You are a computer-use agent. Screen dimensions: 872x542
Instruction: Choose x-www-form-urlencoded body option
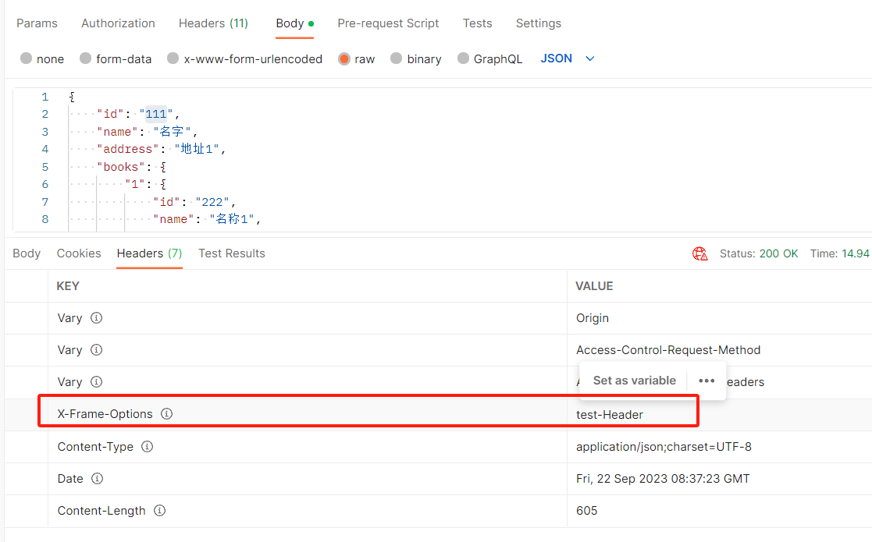pyautogui.click(x=173, y=59)
